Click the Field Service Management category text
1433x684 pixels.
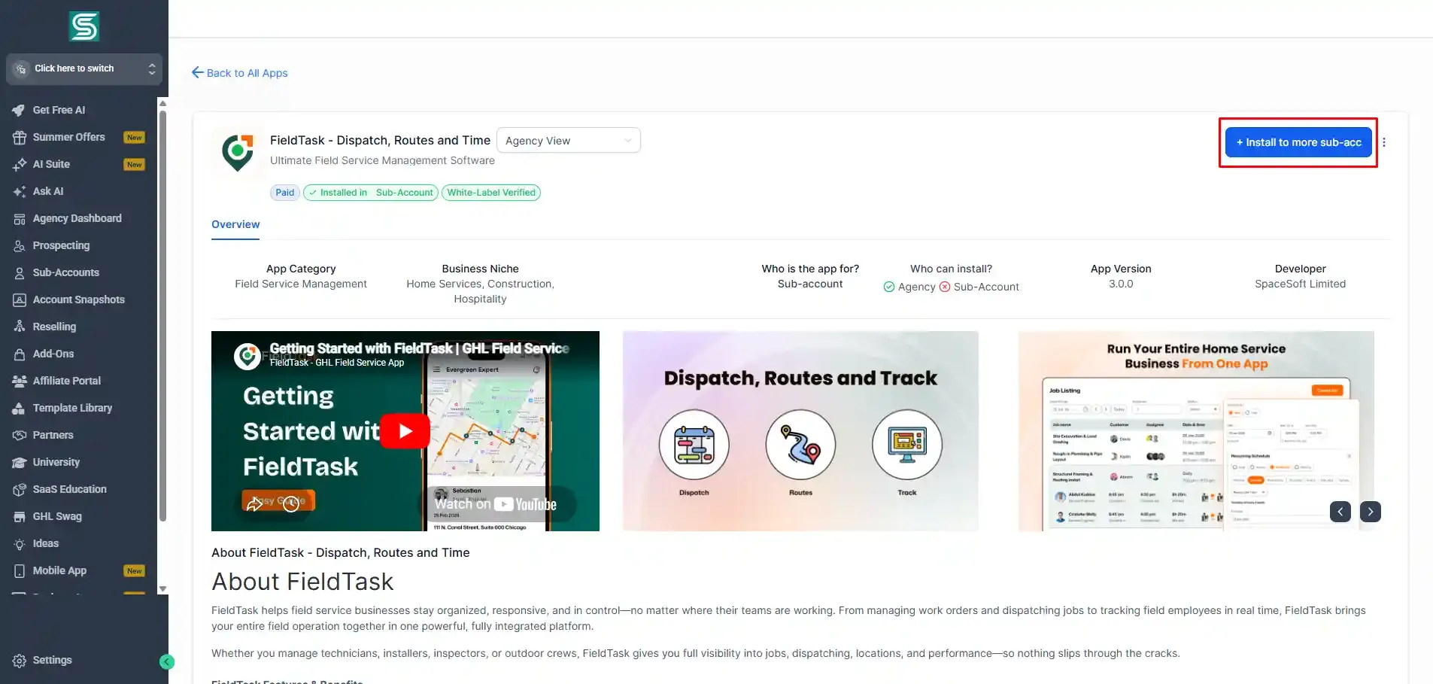pos(301,284)
